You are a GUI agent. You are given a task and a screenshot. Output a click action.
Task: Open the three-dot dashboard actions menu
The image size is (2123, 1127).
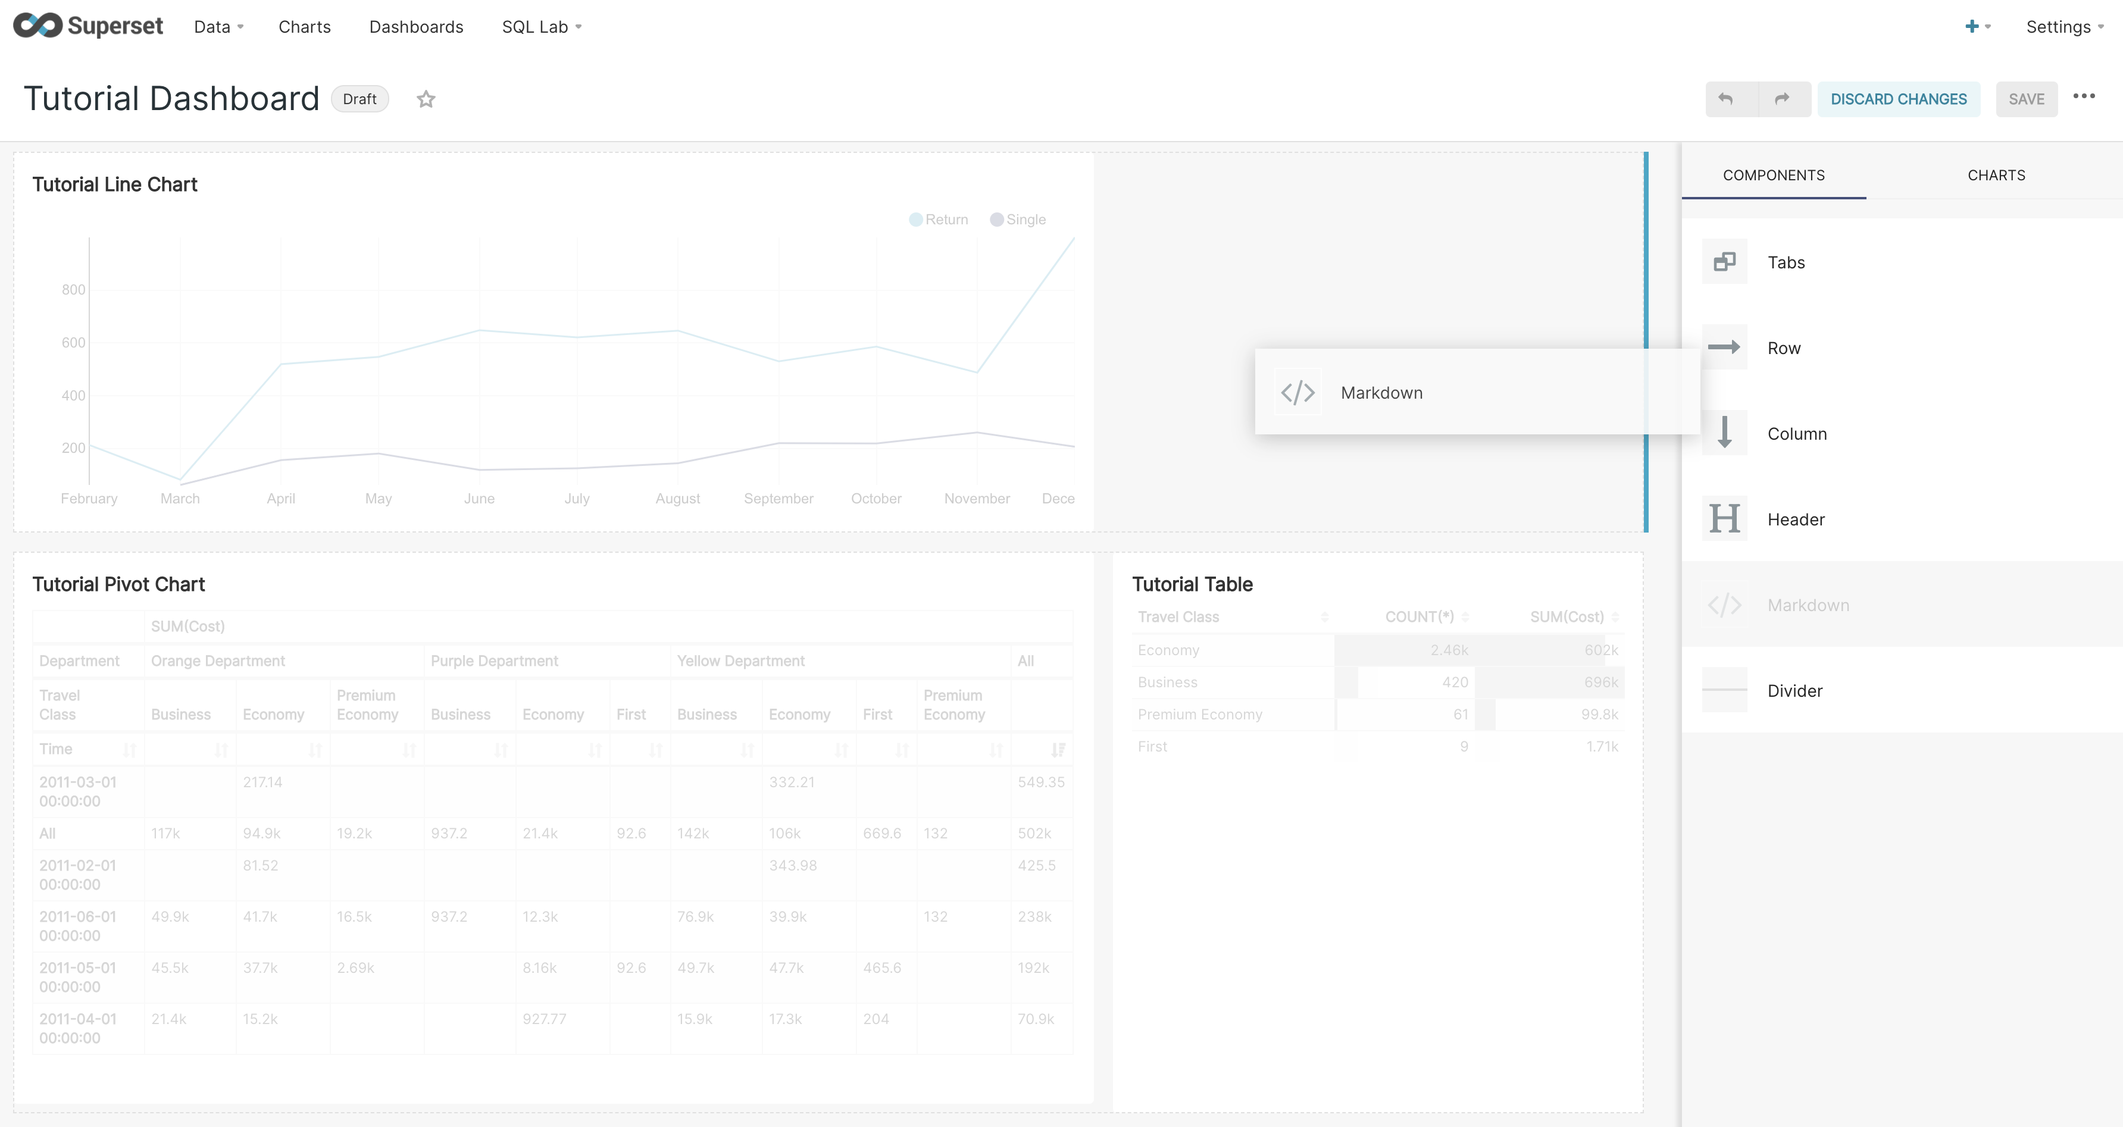coord(2084,96)
